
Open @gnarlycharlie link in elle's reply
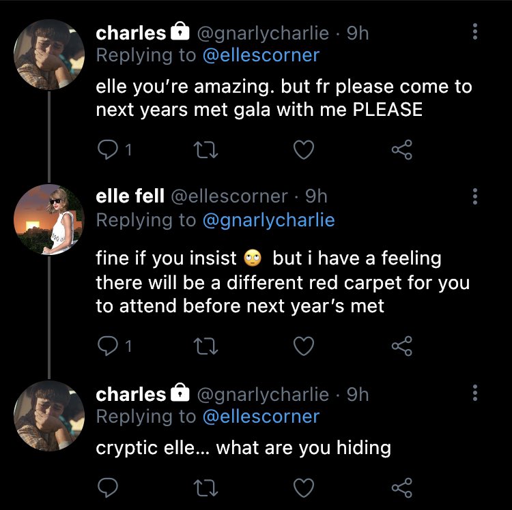coord(269,220)
